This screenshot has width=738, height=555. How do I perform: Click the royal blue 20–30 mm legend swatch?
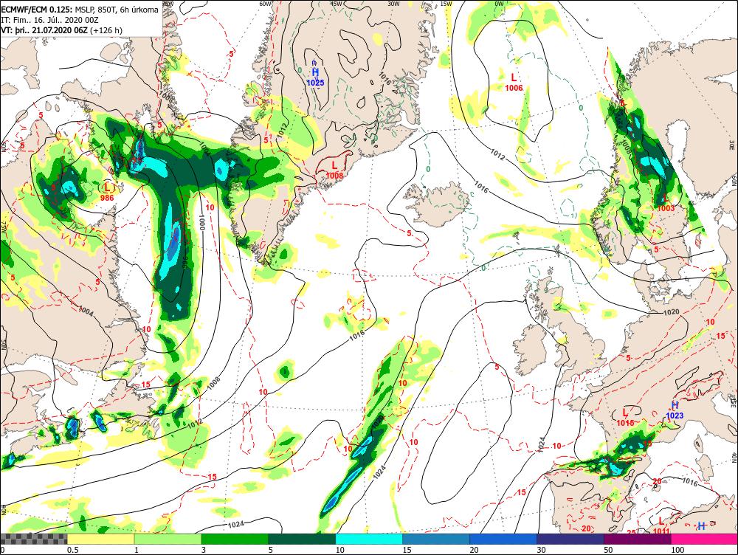tap(503, 539)
